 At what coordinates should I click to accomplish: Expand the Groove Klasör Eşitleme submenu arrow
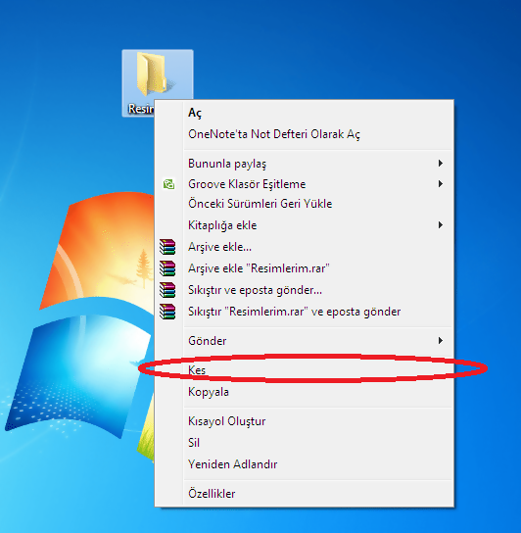point(441,184)
